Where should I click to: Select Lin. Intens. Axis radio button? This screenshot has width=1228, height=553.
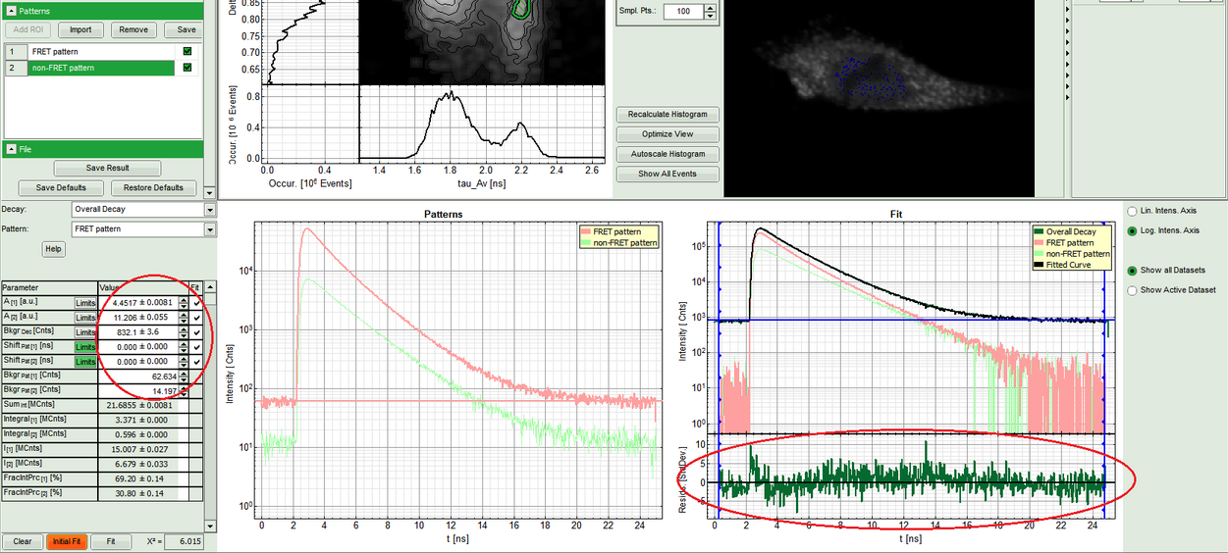(1134, 211)
